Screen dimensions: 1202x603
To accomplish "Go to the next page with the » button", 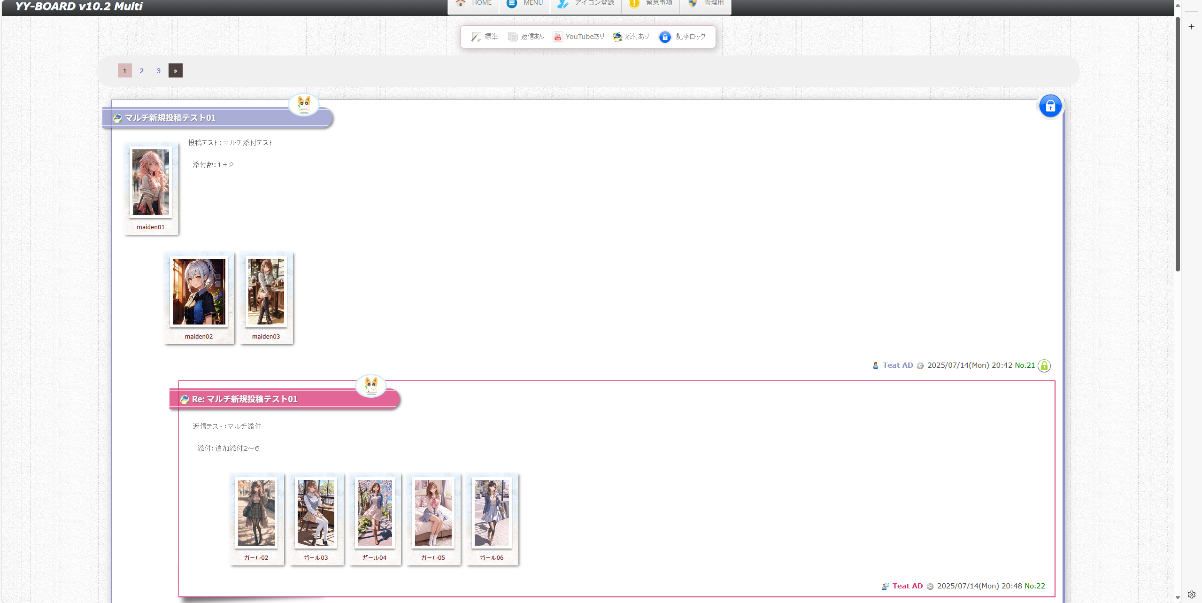I will pyautogui.click(x=175, y=71).
